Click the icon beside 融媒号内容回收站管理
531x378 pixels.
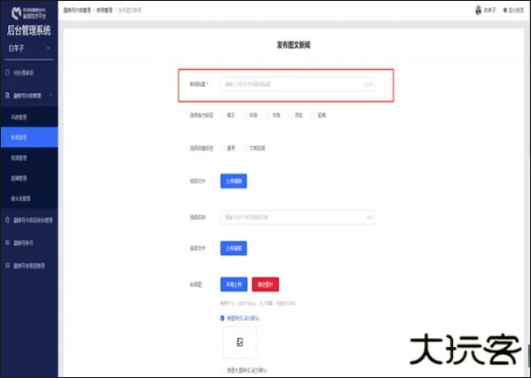pyautogui.click(x=7, y=220)
